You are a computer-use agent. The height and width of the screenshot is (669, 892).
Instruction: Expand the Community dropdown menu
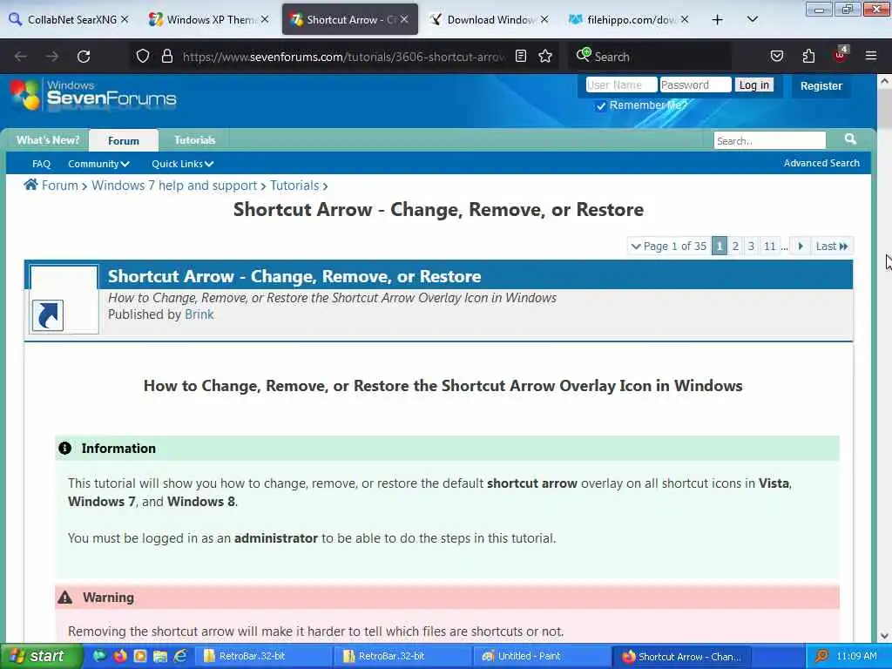point(98,164)
